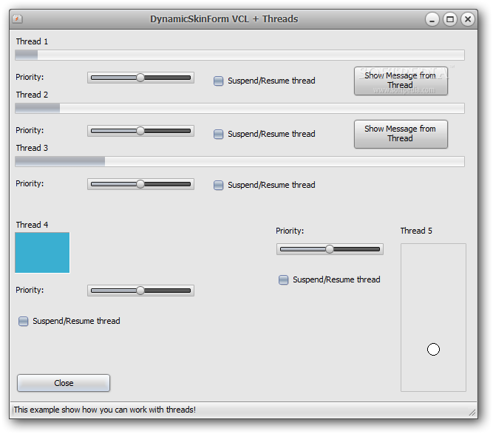The height and width of the screenshot is (434, 493).
Task: Click the Thread 2 progress bar
Action: click(240, 108)
